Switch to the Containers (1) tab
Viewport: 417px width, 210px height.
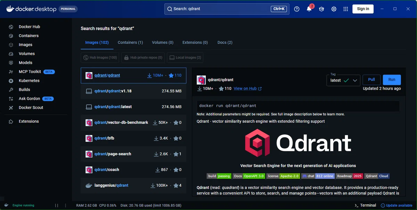click(x=130, y=43)
